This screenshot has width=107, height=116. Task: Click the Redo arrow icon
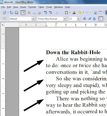(87, 12)
